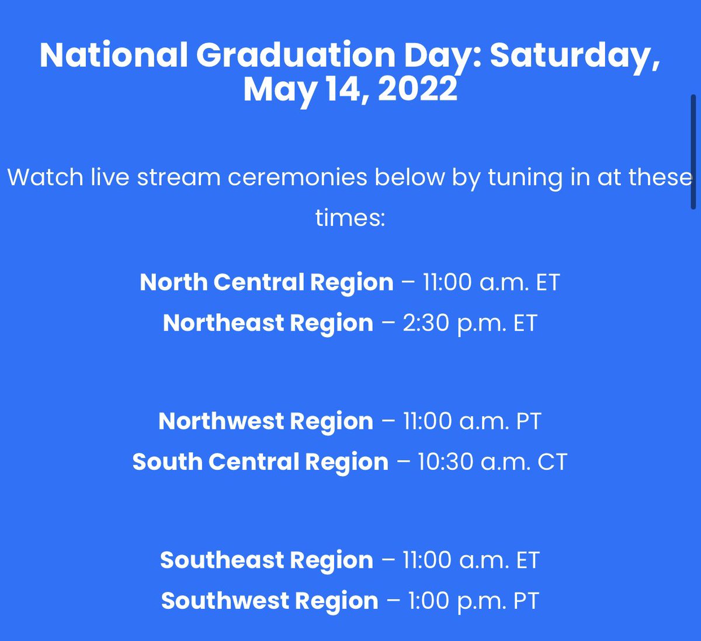
Task: Select the Southeast Region label
Action: pyautogui.click(x=267, y=560)
